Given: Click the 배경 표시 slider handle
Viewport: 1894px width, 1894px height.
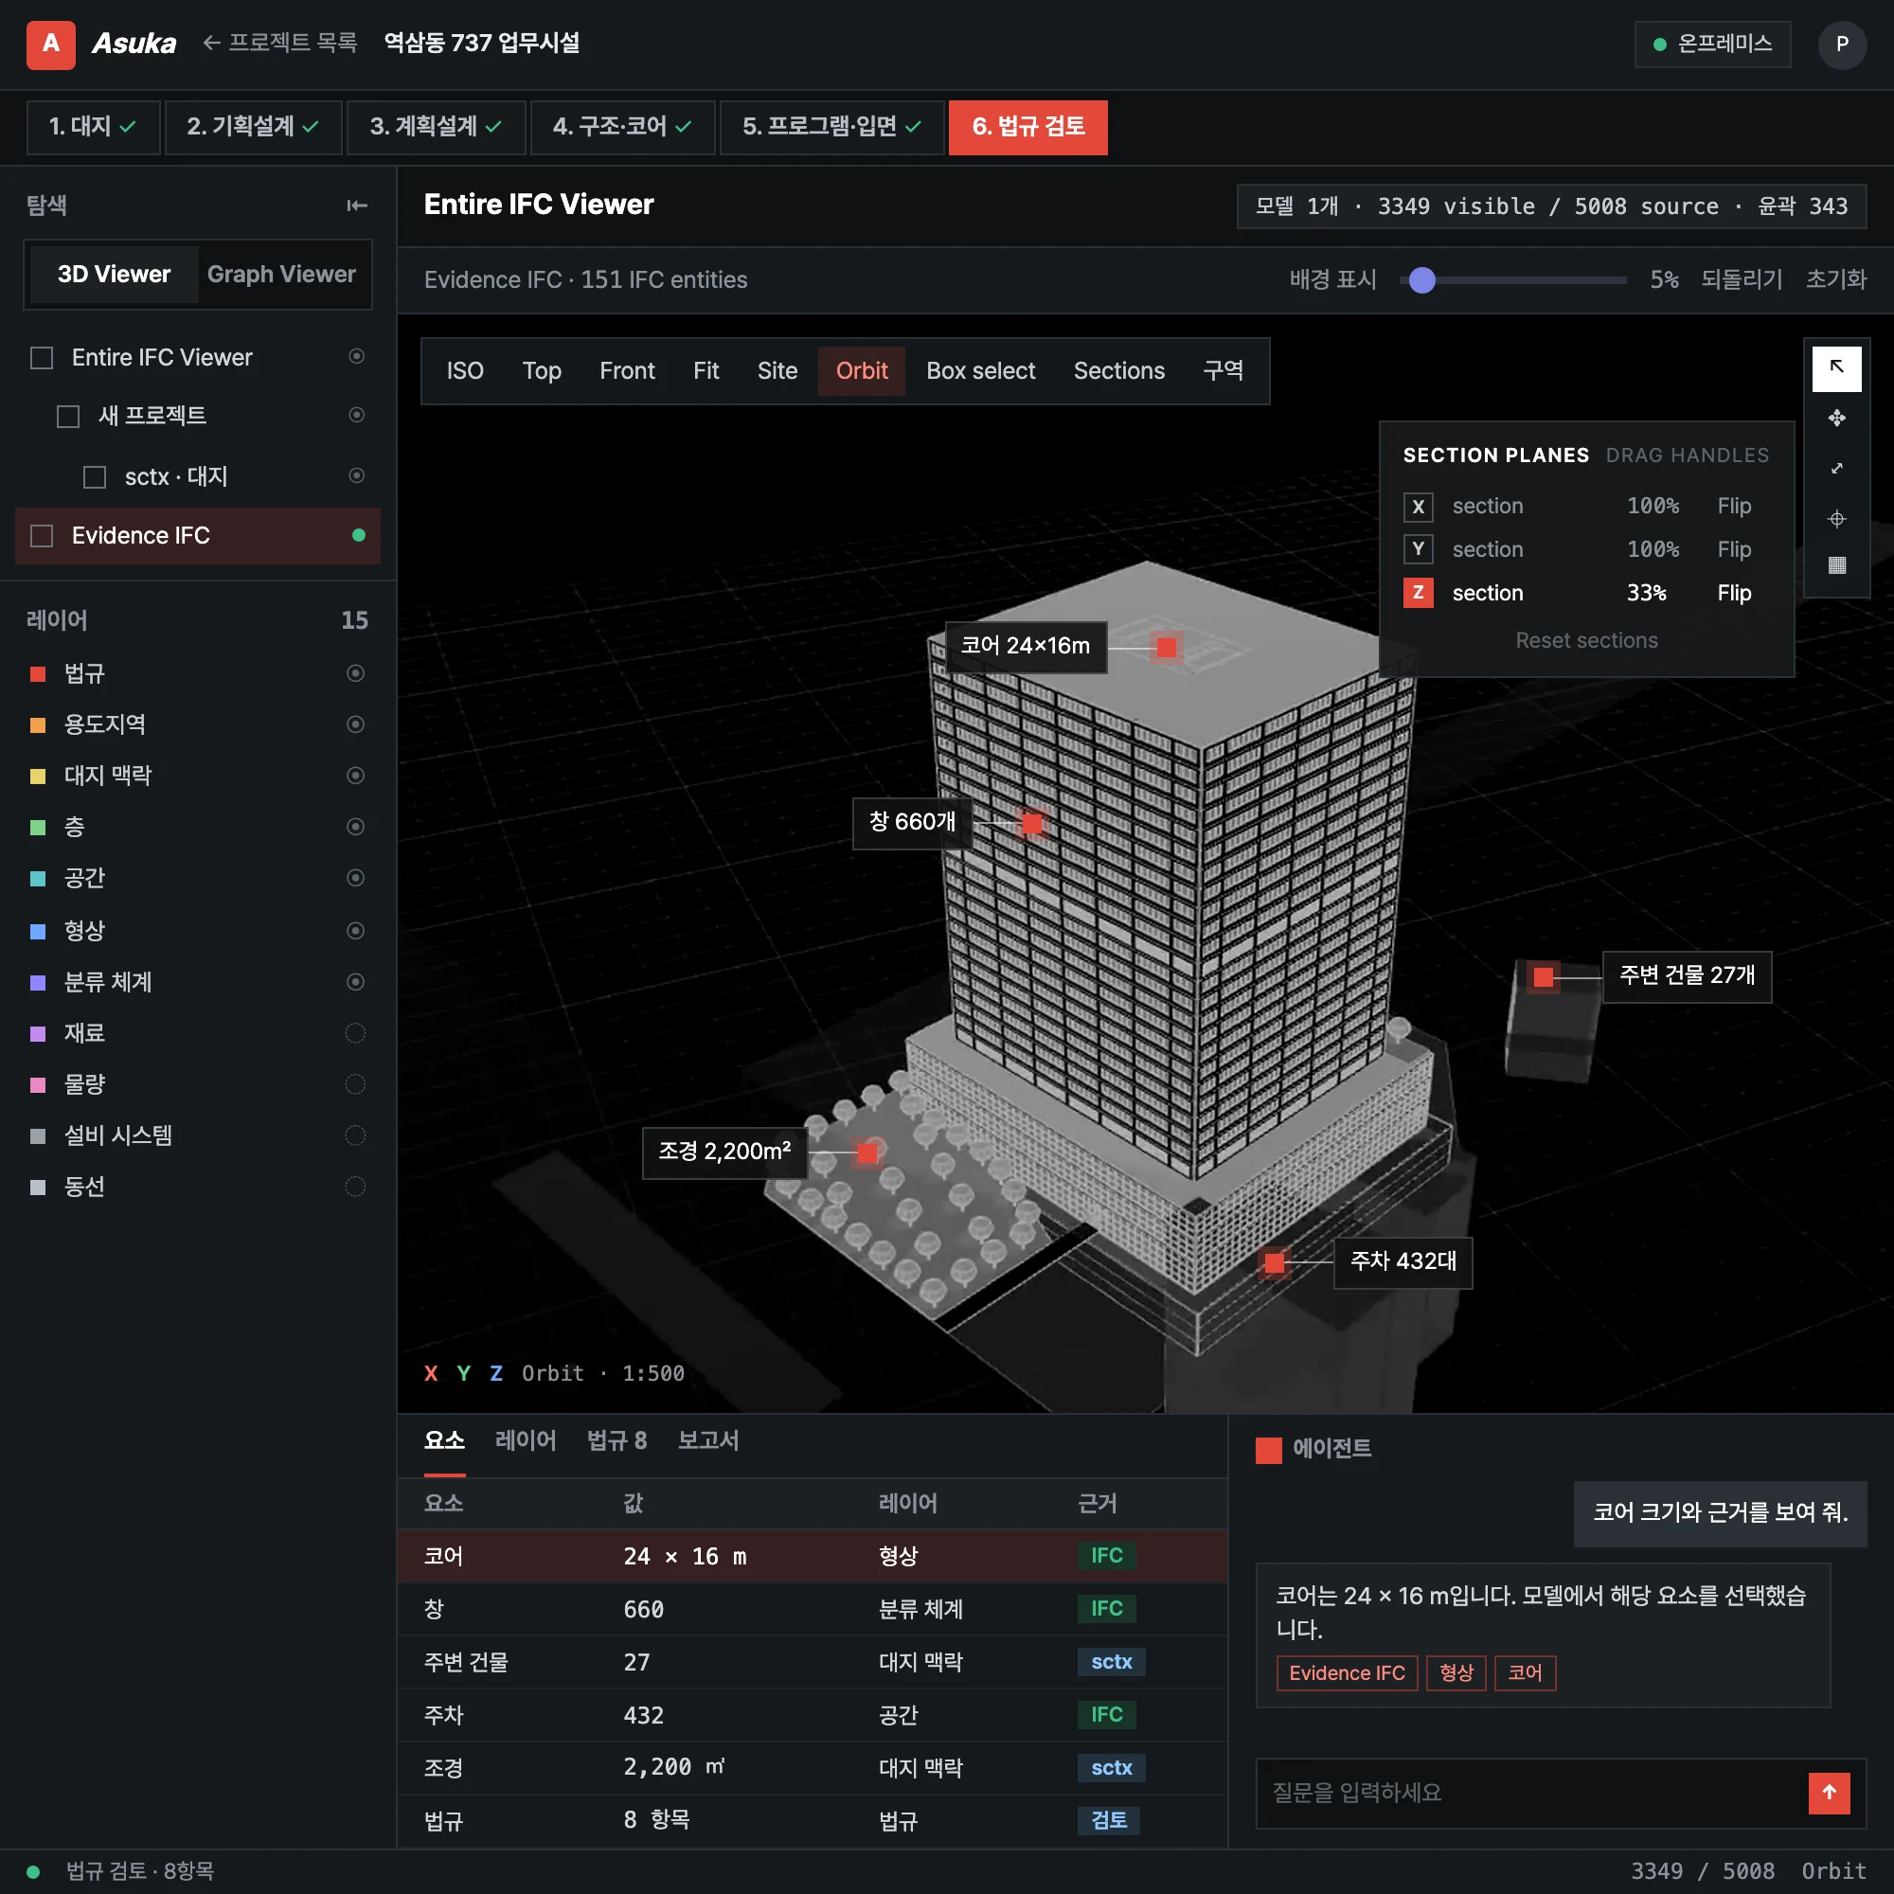Looking at the screenshot, I should coord(1421,280).
